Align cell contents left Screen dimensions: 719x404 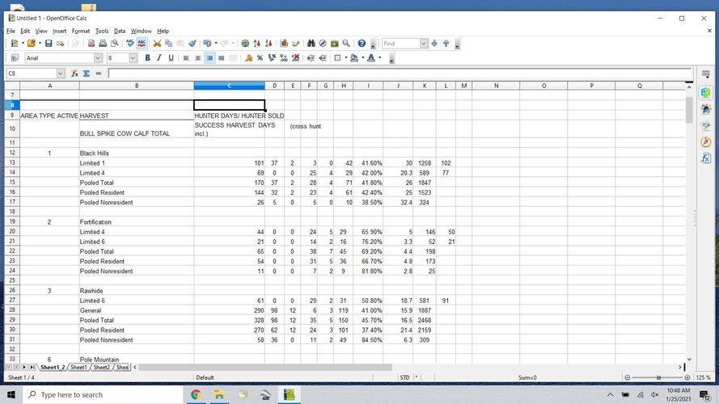tap(186, 57)
